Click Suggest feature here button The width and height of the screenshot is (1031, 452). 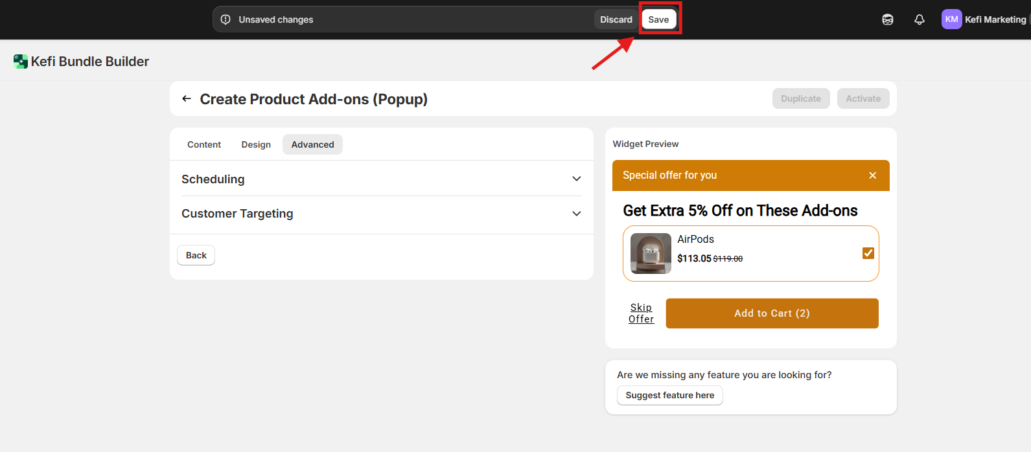pos(669,395)
